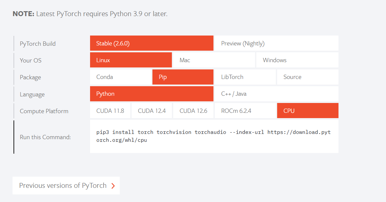
Task: Choose C++ / Java language
Action: pyautogui.click(x=276, y=94)
